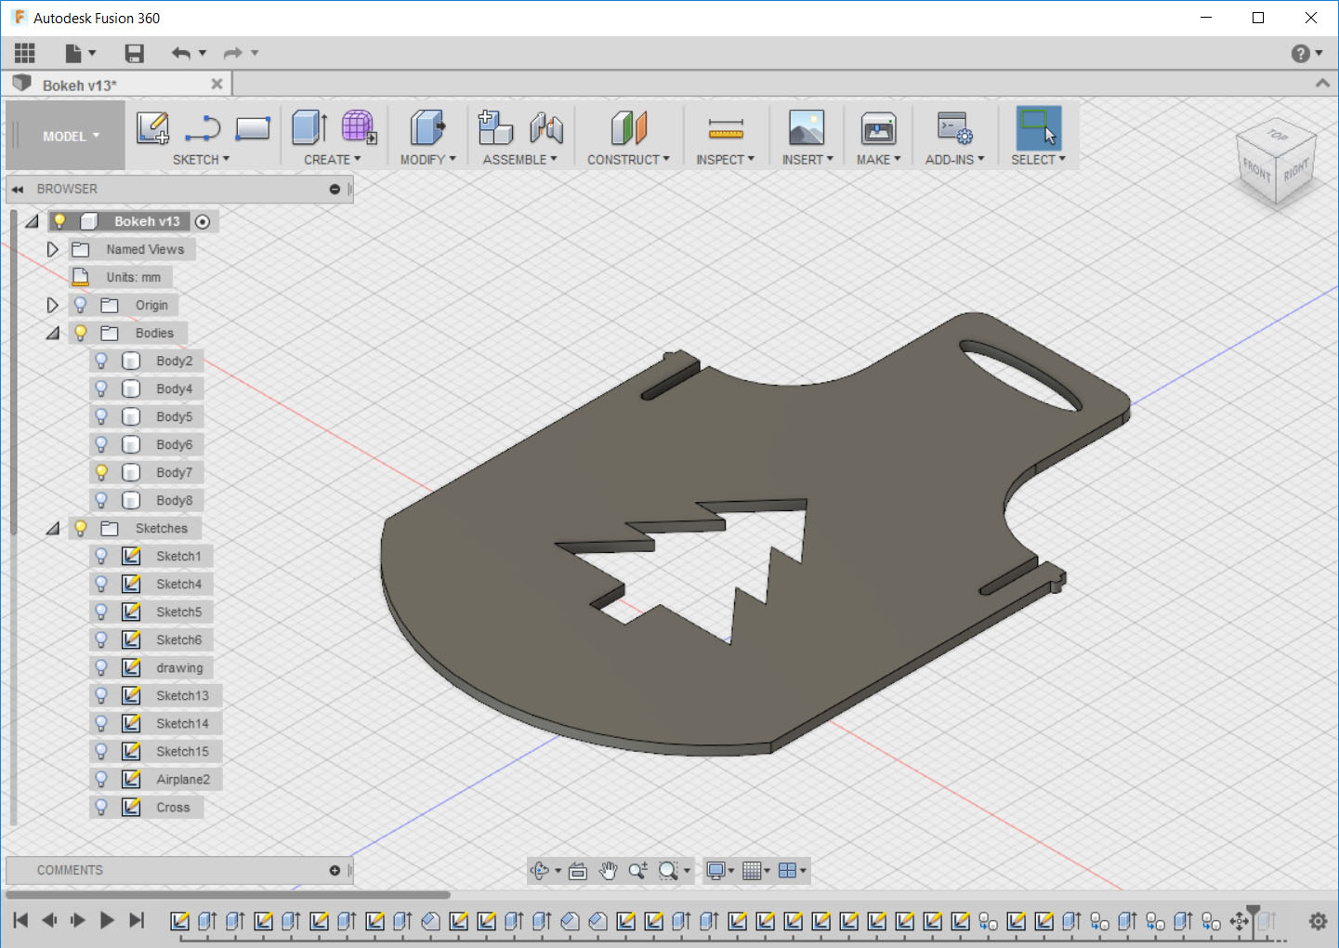Open the CONSTRUCT menu
1339x948 pixels.
(x=628, y=160)
